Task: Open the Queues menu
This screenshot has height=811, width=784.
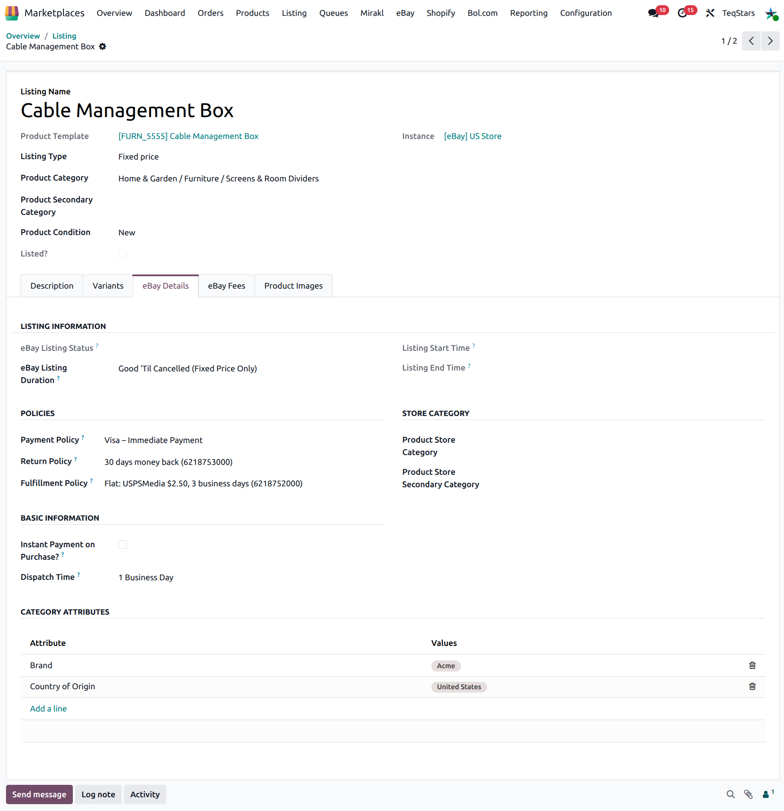Action: 333,13
